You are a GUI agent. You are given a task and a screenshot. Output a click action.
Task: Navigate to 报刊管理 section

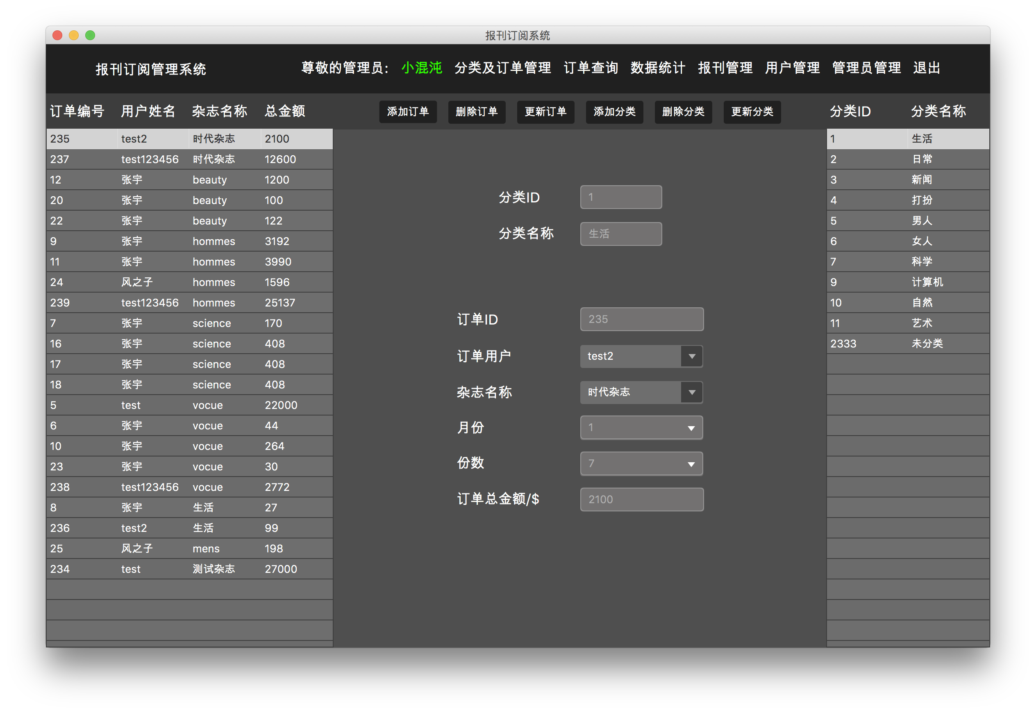(725, 68)
